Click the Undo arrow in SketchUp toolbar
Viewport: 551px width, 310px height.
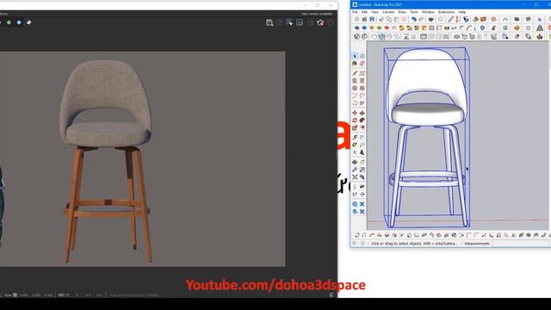click(413, 19)
